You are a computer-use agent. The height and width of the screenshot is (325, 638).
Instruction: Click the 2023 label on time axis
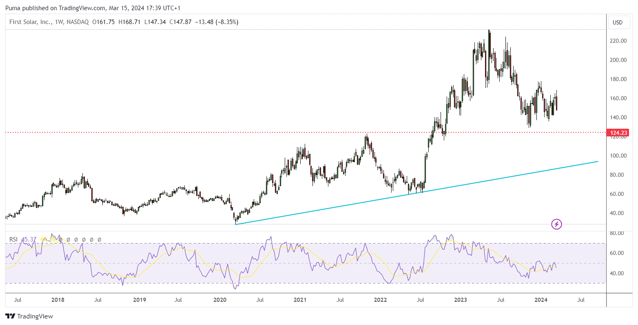(461, 300)
